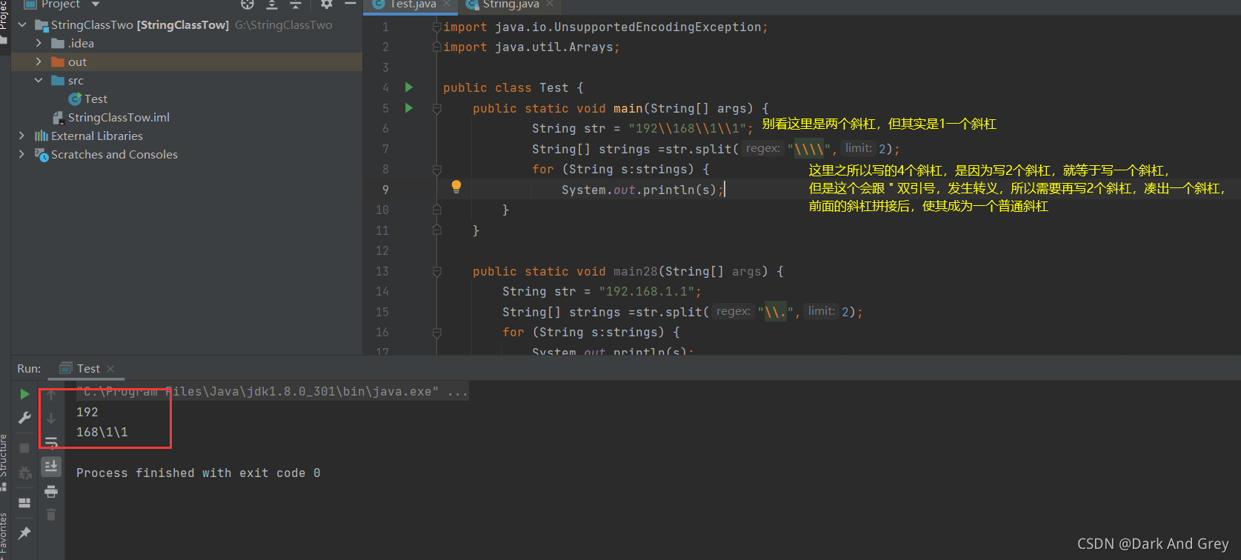Click the Up the Stack Trace arrow
This screenshot has width=1241, height=560.
(51, 395)
